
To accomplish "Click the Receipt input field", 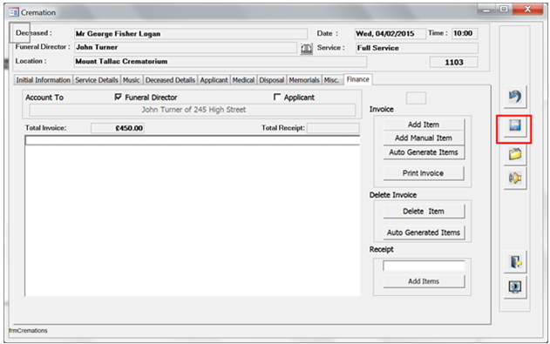I will pos(424,266).
